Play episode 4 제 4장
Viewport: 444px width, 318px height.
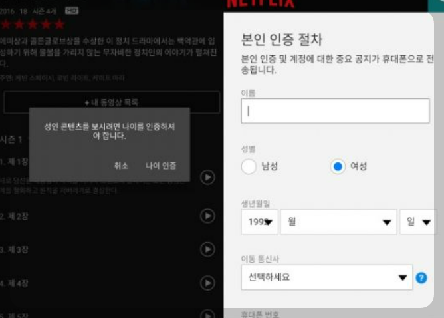click(207, 283)
